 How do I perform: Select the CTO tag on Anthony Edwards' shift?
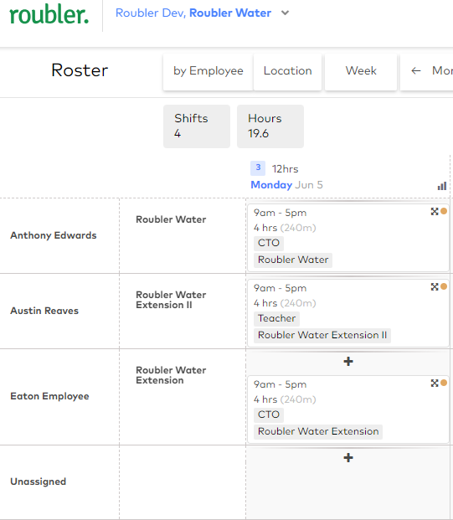point(269,243)
